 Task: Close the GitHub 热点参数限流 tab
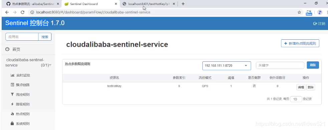click(x=58, y=4)
